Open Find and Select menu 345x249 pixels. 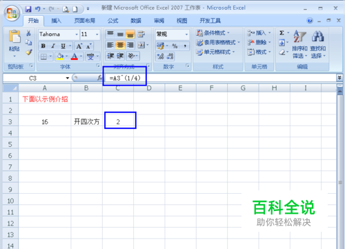click(x=318, y=44)
